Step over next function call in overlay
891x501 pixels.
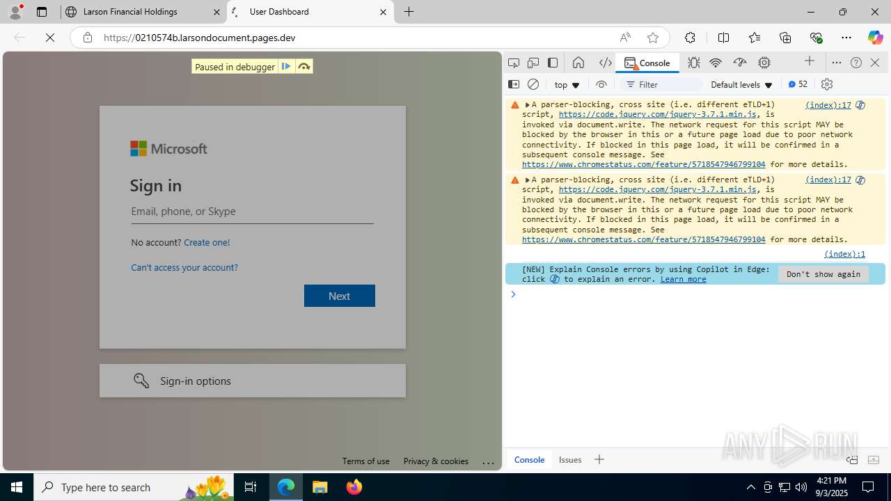click(x=303, y=66)
